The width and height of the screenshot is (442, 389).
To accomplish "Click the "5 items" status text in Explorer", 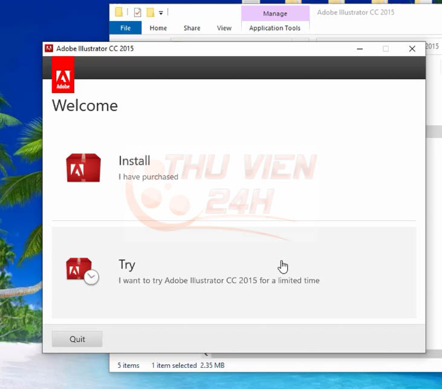I will 128,365.
